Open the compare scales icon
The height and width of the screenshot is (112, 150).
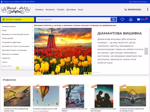click(131, 20)
